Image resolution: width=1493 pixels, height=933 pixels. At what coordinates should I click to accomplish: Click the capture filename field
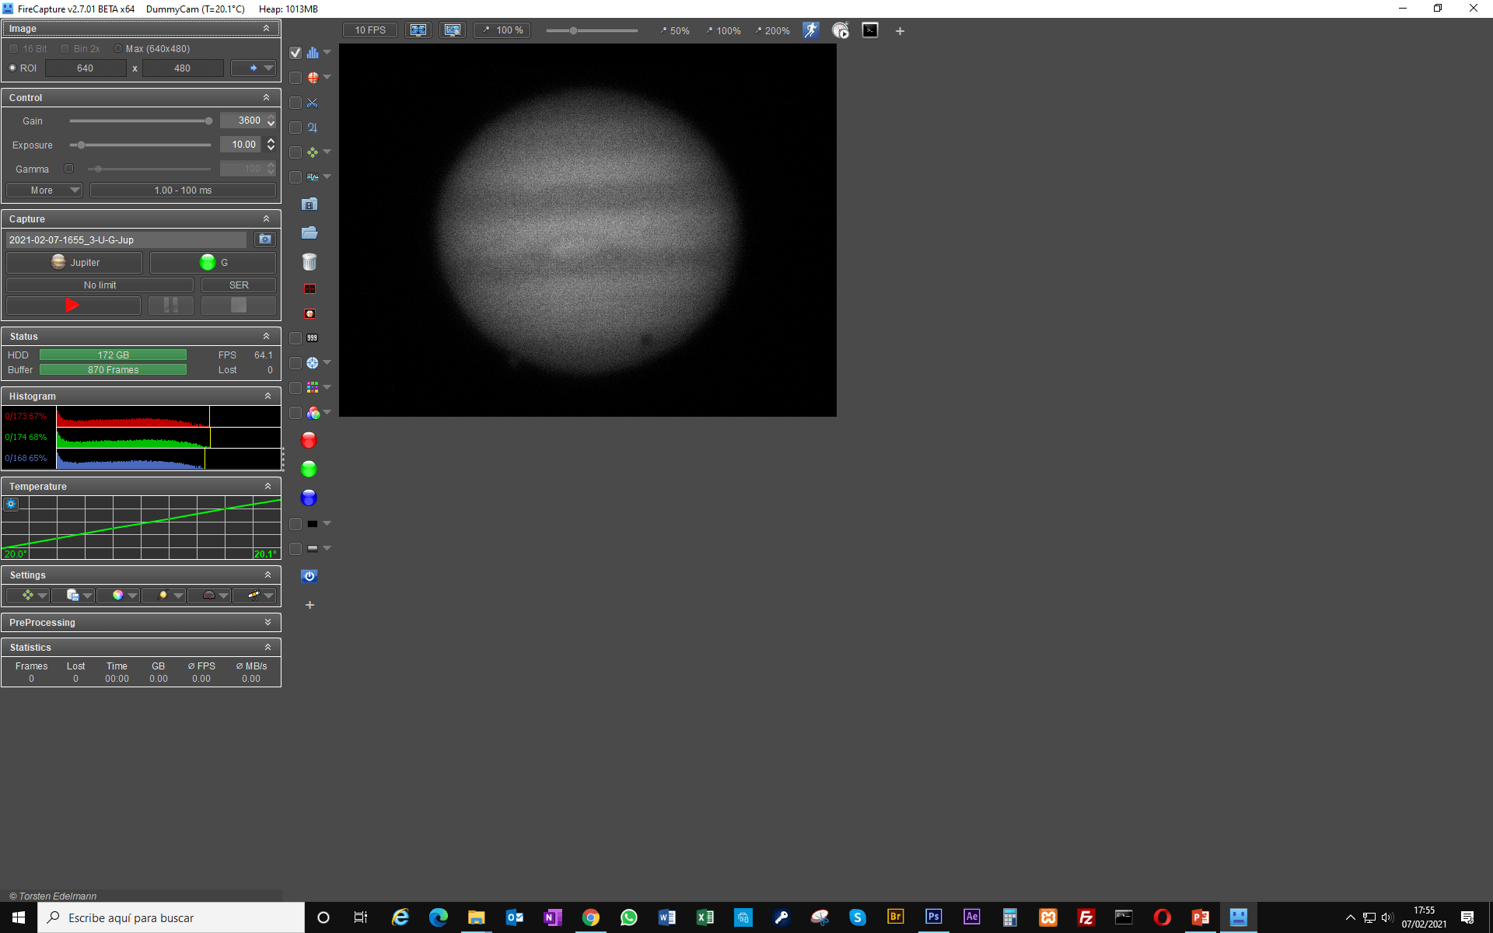tap(126, 239)
